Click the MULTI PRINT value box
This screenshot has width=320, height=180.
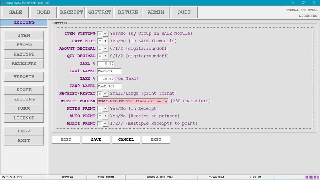pyautogui.click(x=100, y=124)
